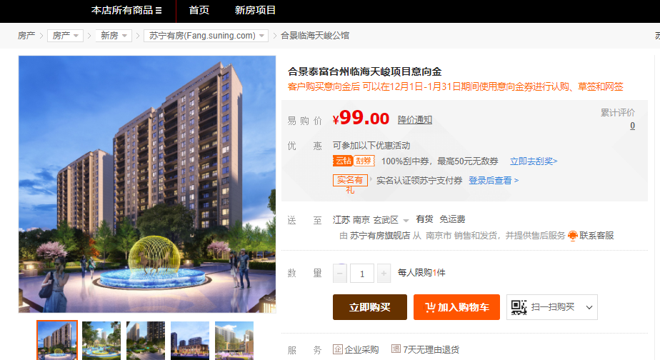The height and width of the screenshot is (360, 660).
Task: Click the QR code scan-to-buy icon
Action: (519, 307)
